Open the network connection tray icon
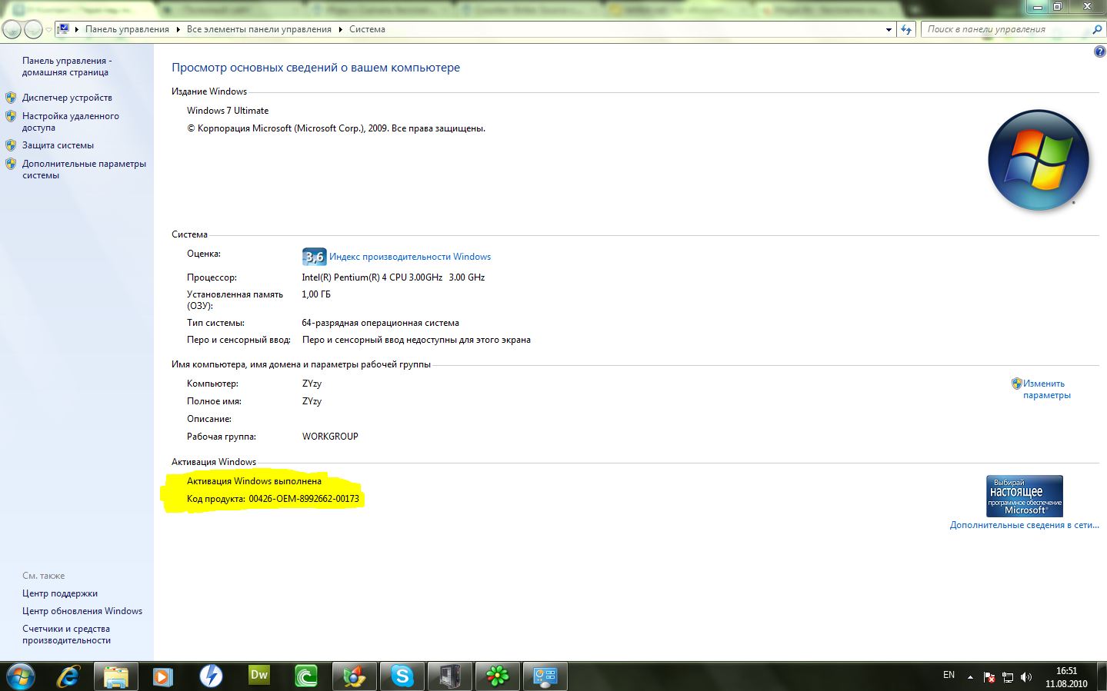Screen dimensions: 1107x691 (1008, 677)
